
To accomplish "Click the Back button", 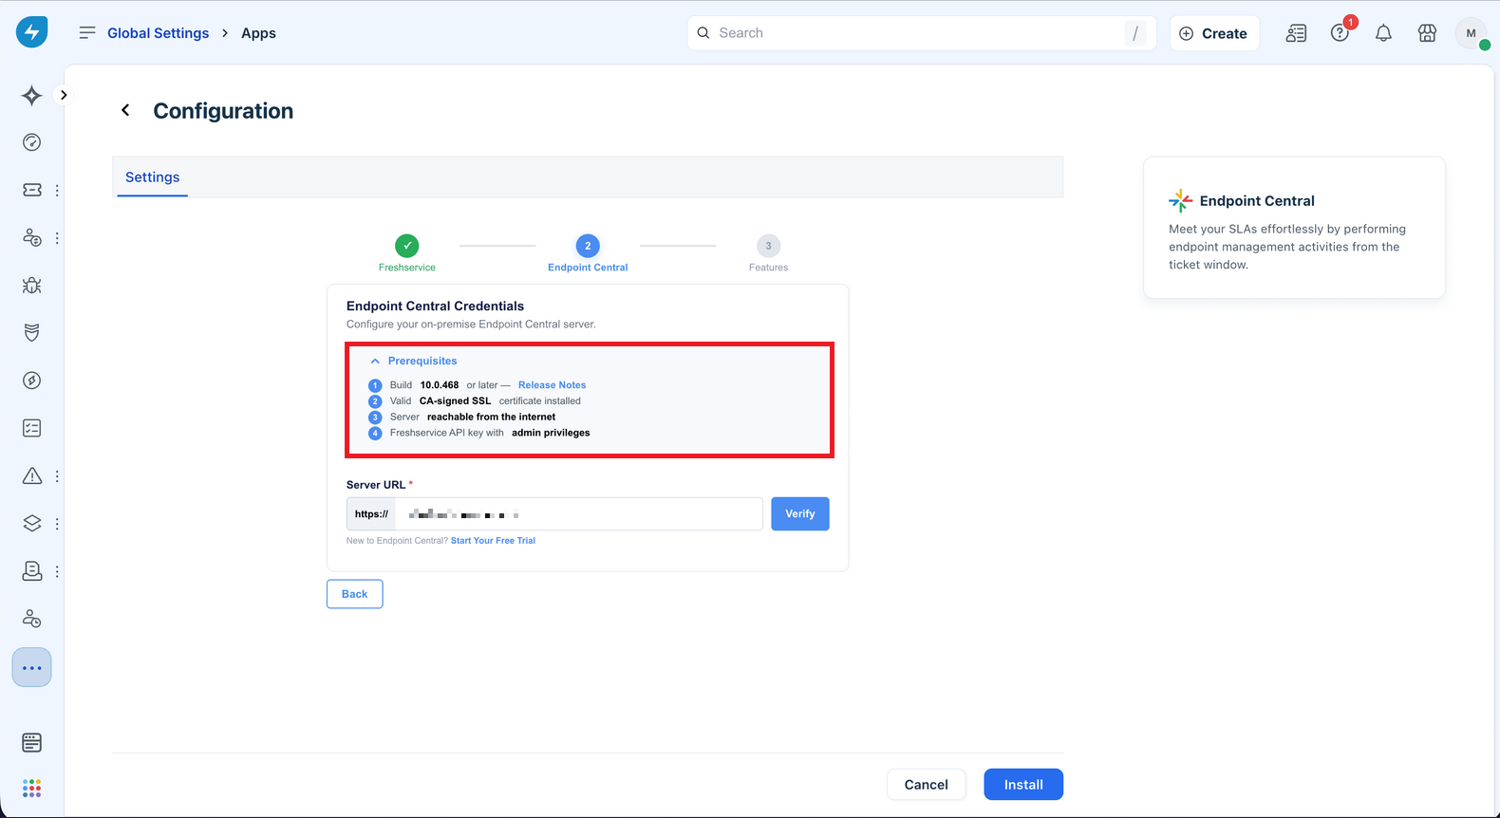I will pos(354,594).
